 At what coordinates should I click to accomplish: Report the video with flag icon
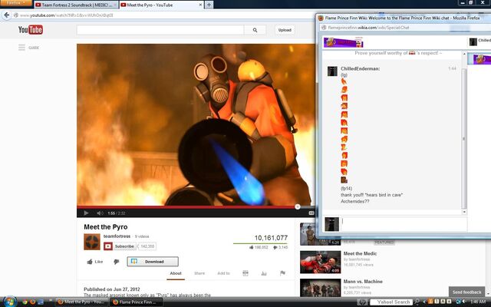pos(282,273)
